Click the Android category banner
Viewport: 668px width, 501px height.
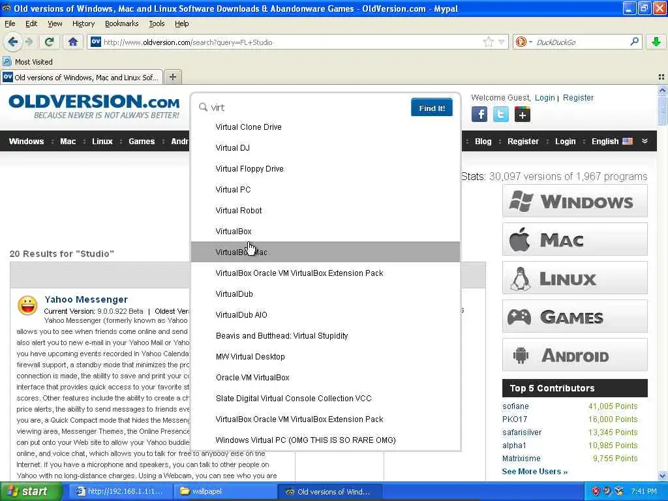tap(575, 354)
